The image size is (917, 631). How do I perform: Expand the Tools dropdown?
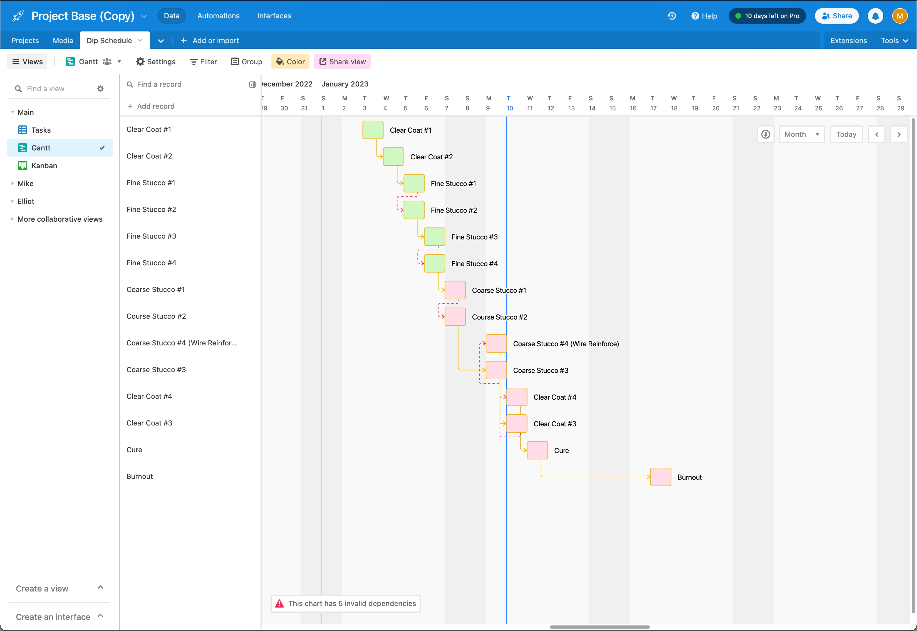tap(894, 40)
